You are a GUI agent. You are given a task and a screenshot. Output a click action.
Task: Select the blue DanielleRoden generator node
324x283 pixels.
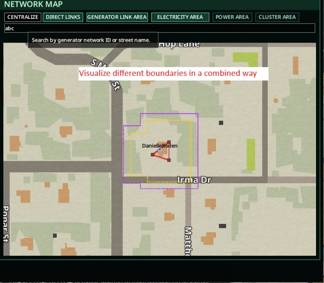pos(160,149)
